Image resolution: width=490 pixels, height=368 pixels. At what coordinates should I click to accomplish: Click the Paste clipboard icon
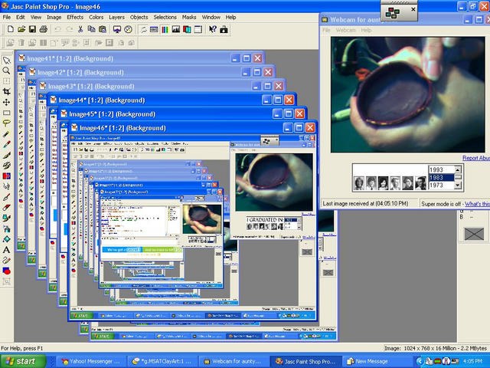[102, 29]
